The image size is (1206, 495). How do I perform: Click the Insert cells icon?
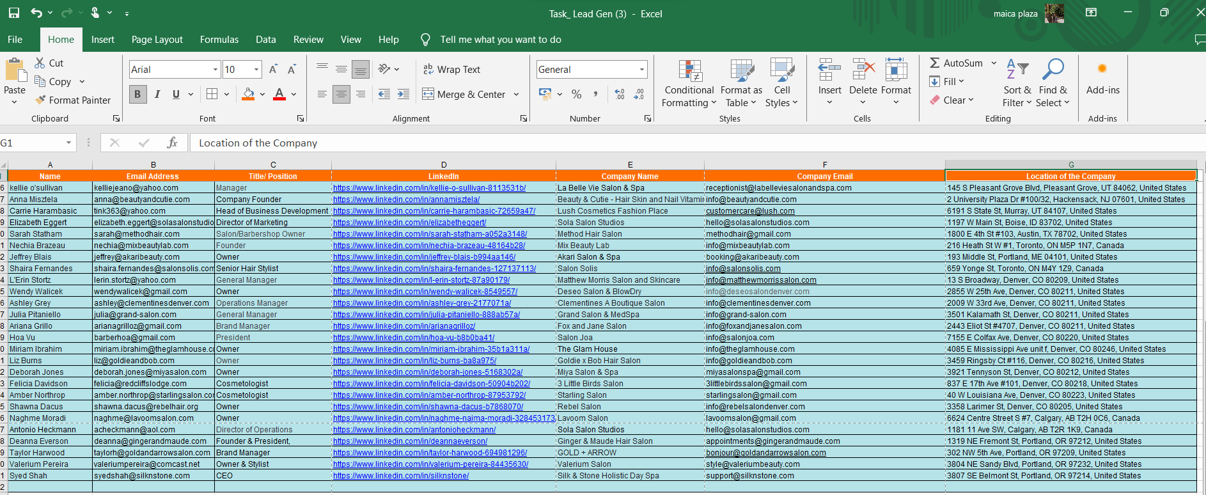tap(829, 69)
